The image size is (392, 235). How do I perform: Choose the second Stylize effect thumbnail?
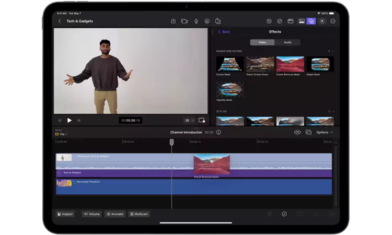(x=260, y=121)
